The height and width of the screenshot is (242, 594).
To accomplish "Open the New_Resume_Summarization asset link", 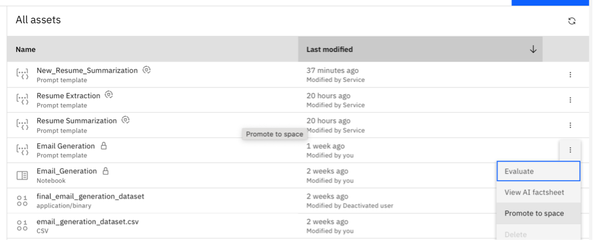I will coord(87,70).
